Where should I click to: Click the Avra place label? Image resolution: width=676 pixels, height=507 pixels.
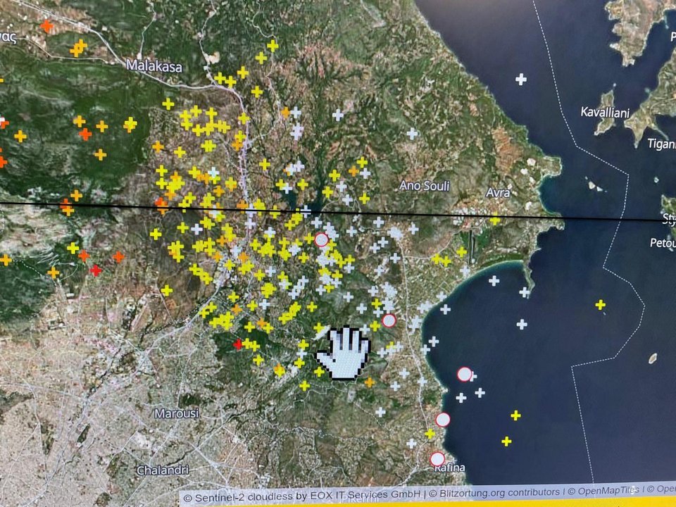click(x=497, y=192)
